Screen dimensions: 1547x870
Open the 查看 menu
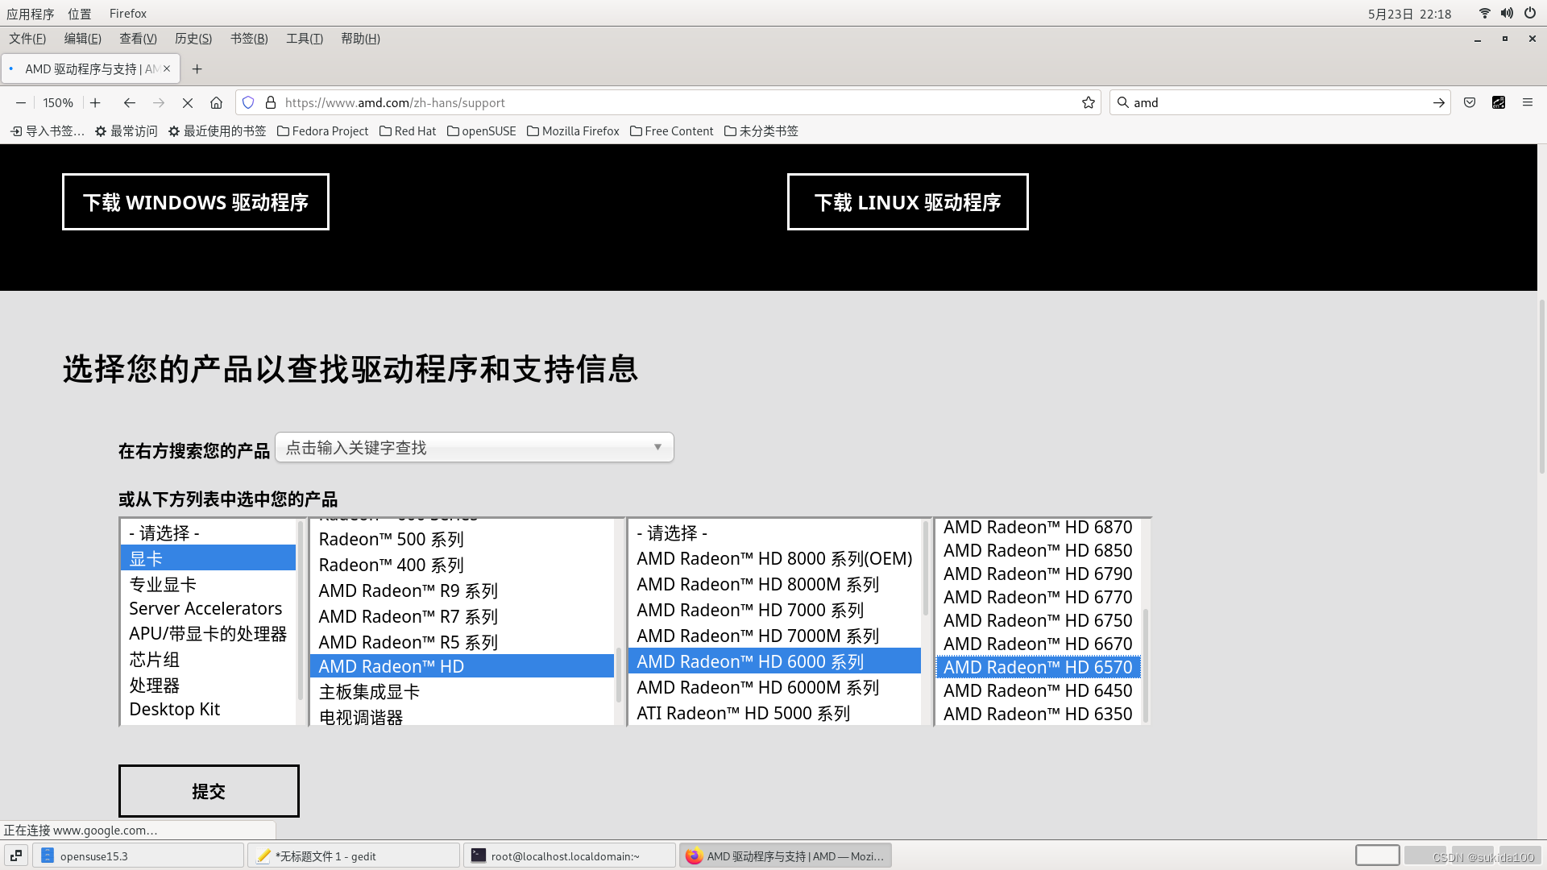coord(138,39)
